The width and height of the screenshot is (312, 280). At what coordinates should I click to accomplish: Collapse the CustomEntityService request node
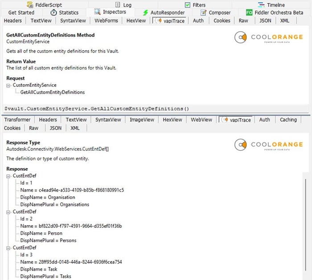point(8,86)
